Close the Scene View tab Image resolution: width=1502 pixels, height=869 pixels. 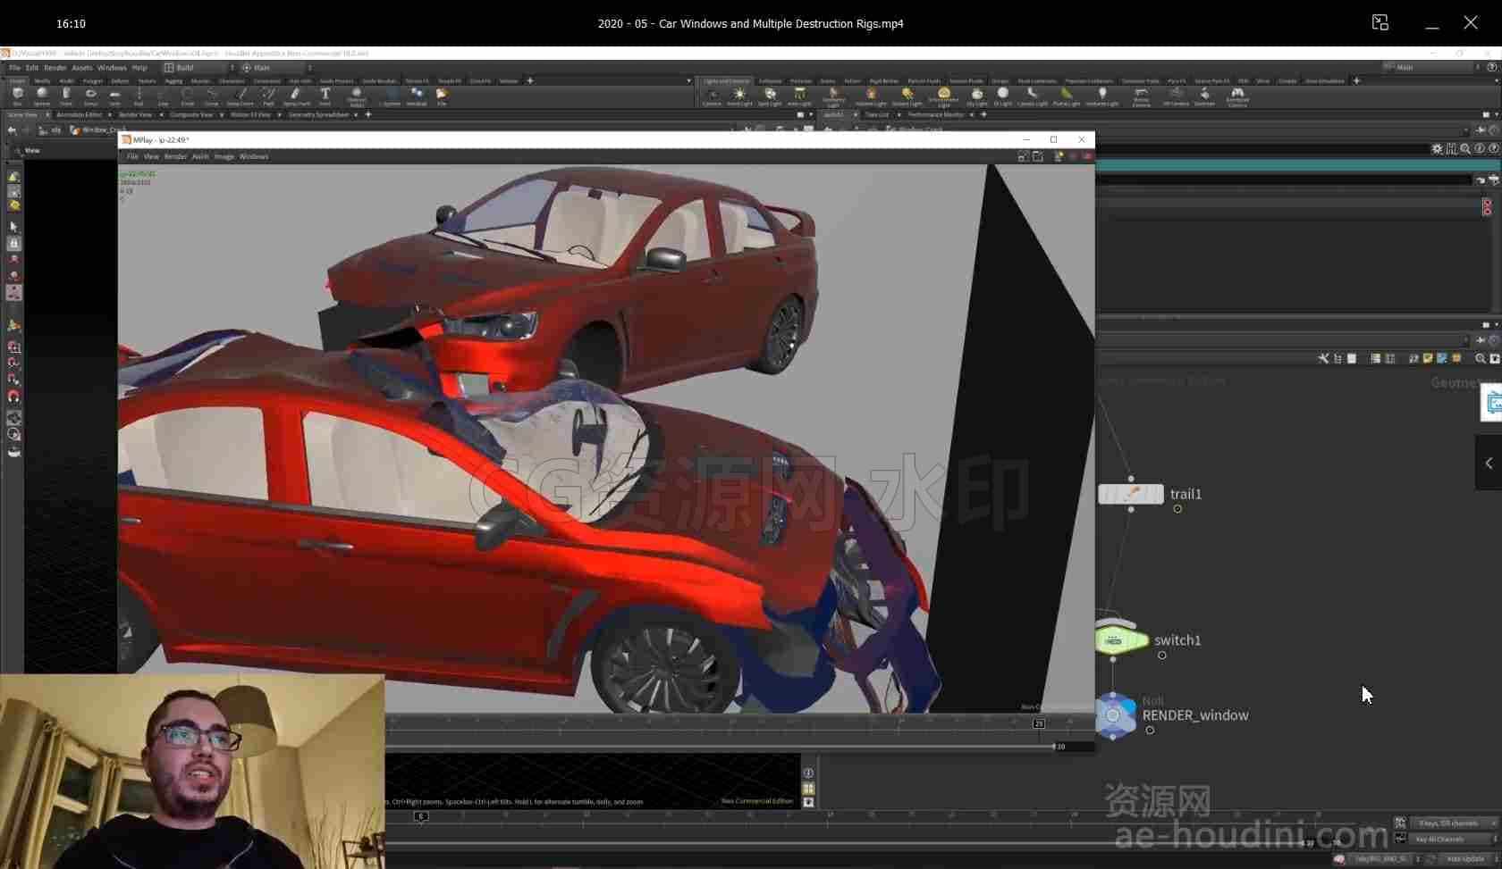47,115
